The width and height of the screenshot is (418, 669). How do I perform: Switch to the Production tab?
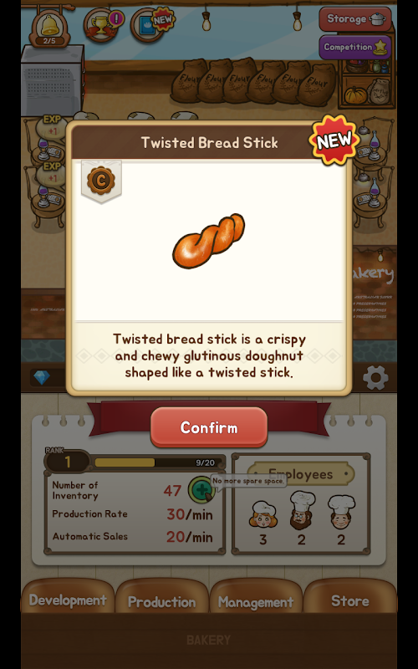coord(161,600)
